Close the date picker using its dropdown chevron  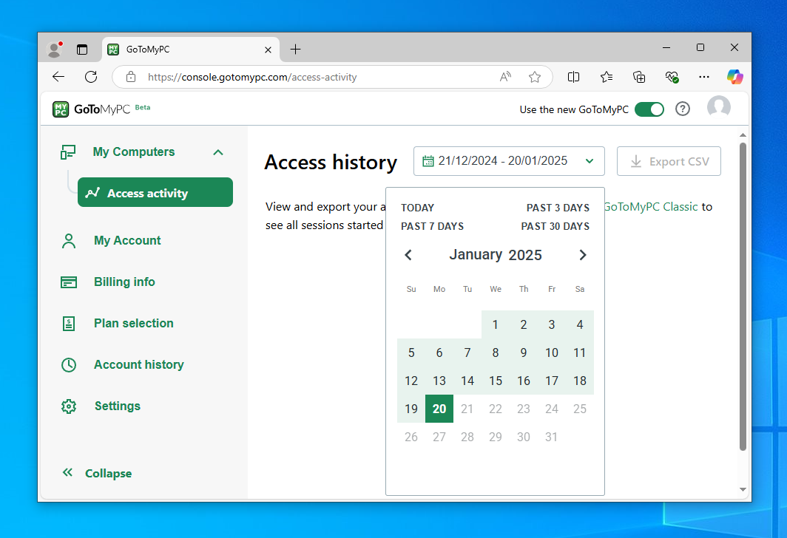pos(589,160)
